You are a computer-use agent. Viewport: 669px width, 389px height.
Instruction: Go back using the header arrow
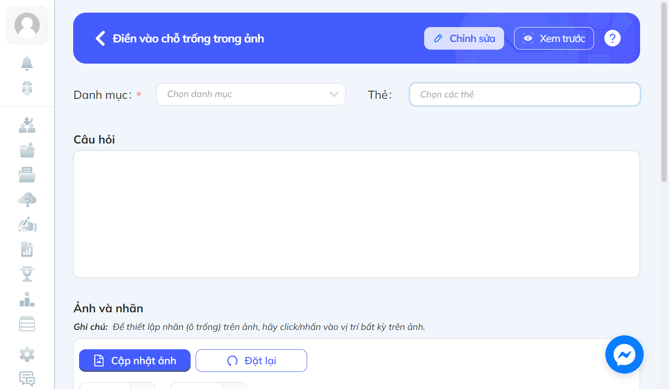100,38
